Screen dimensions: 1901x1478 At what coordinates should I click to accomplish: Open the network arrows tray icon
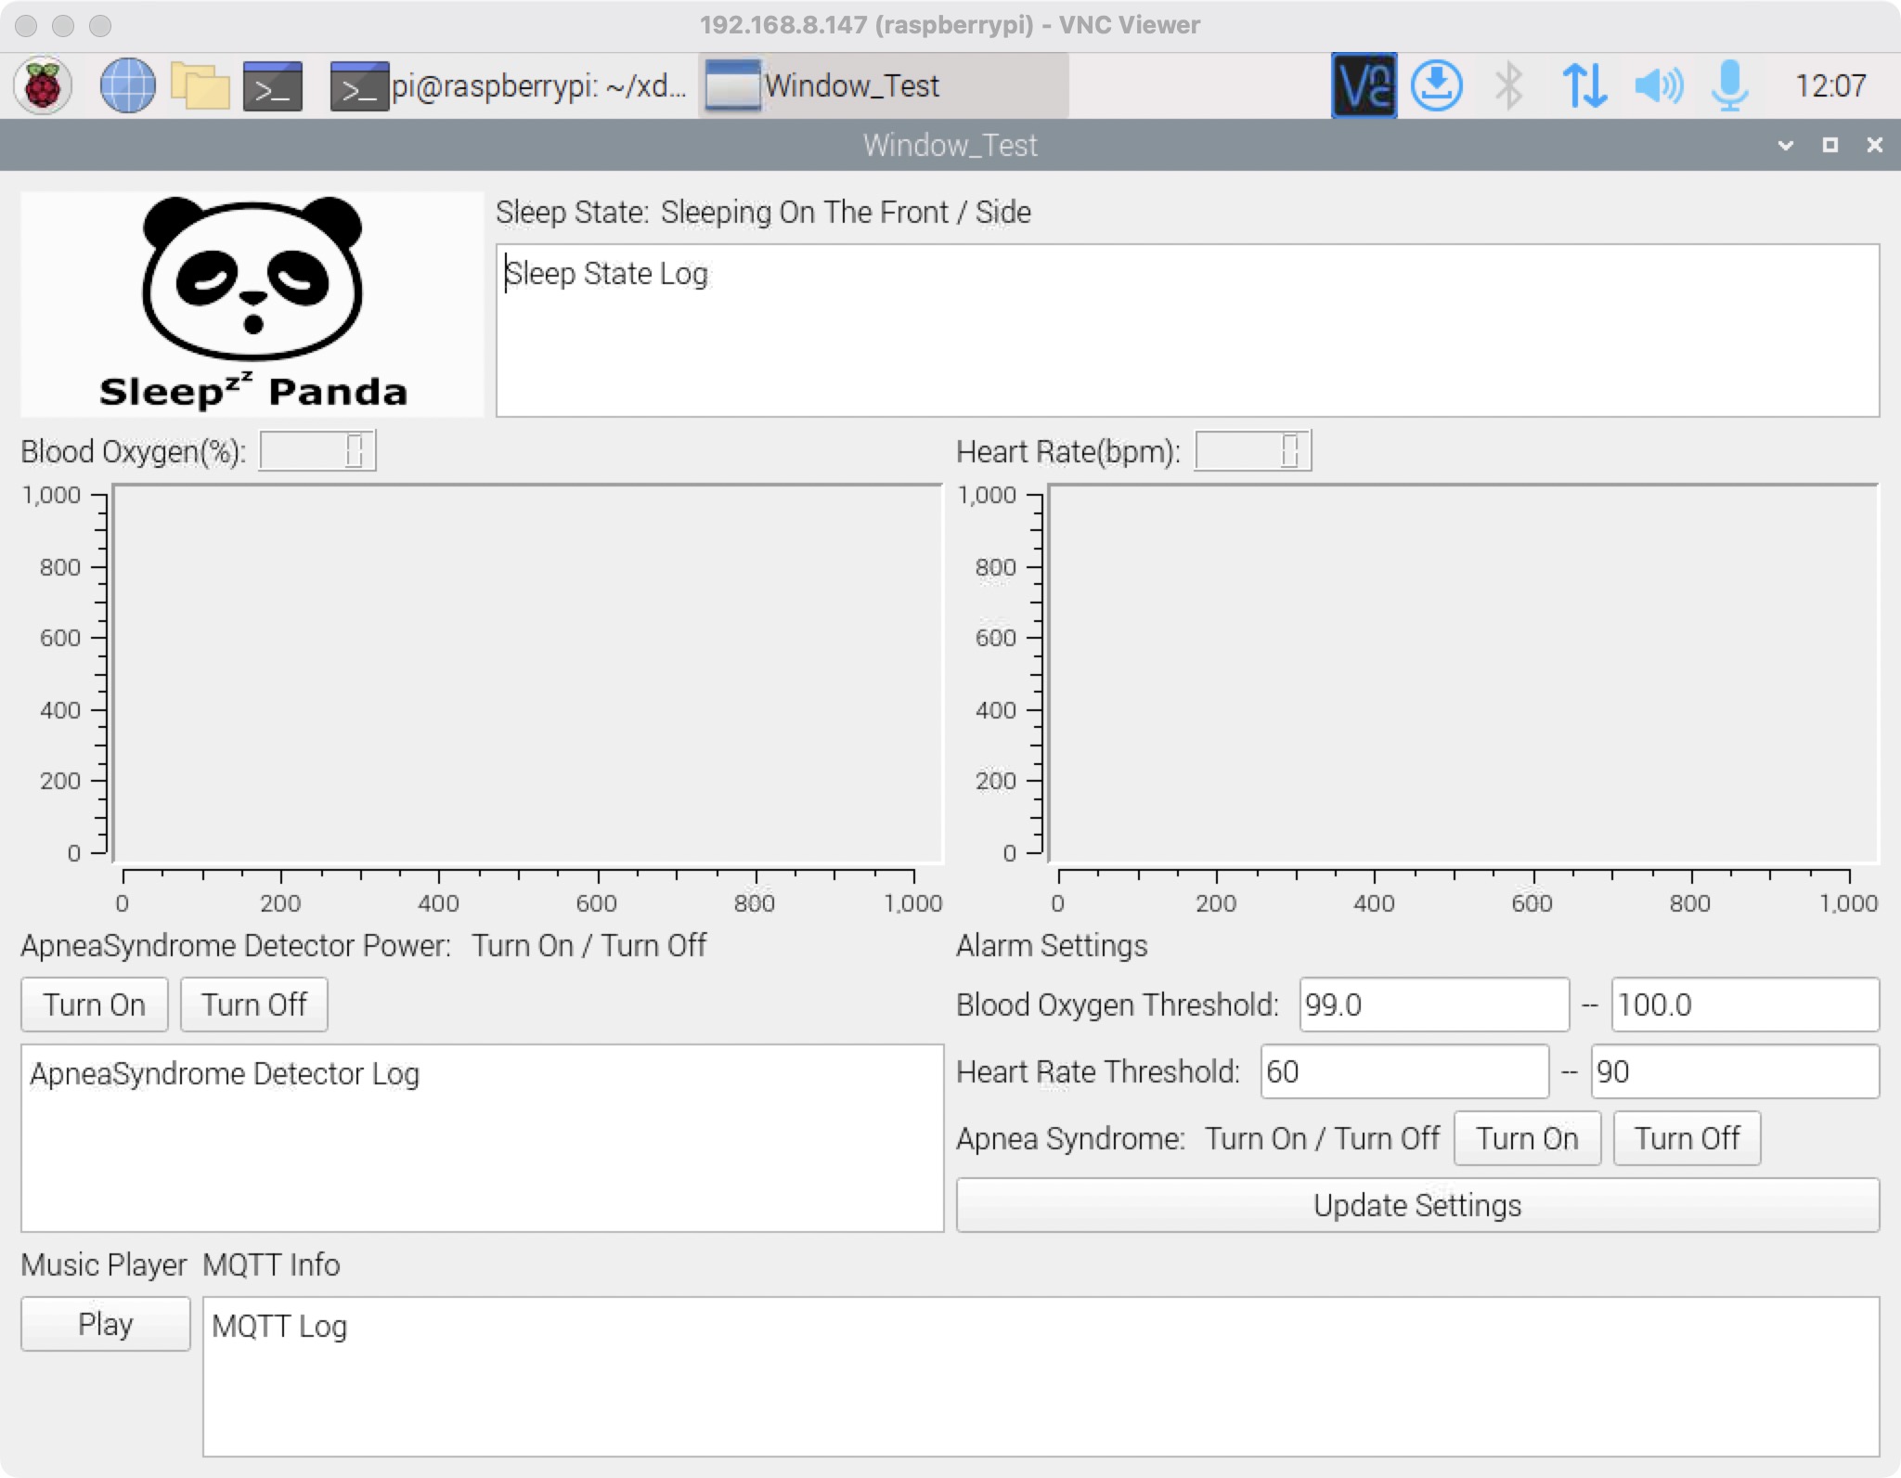click(1584, 85)
